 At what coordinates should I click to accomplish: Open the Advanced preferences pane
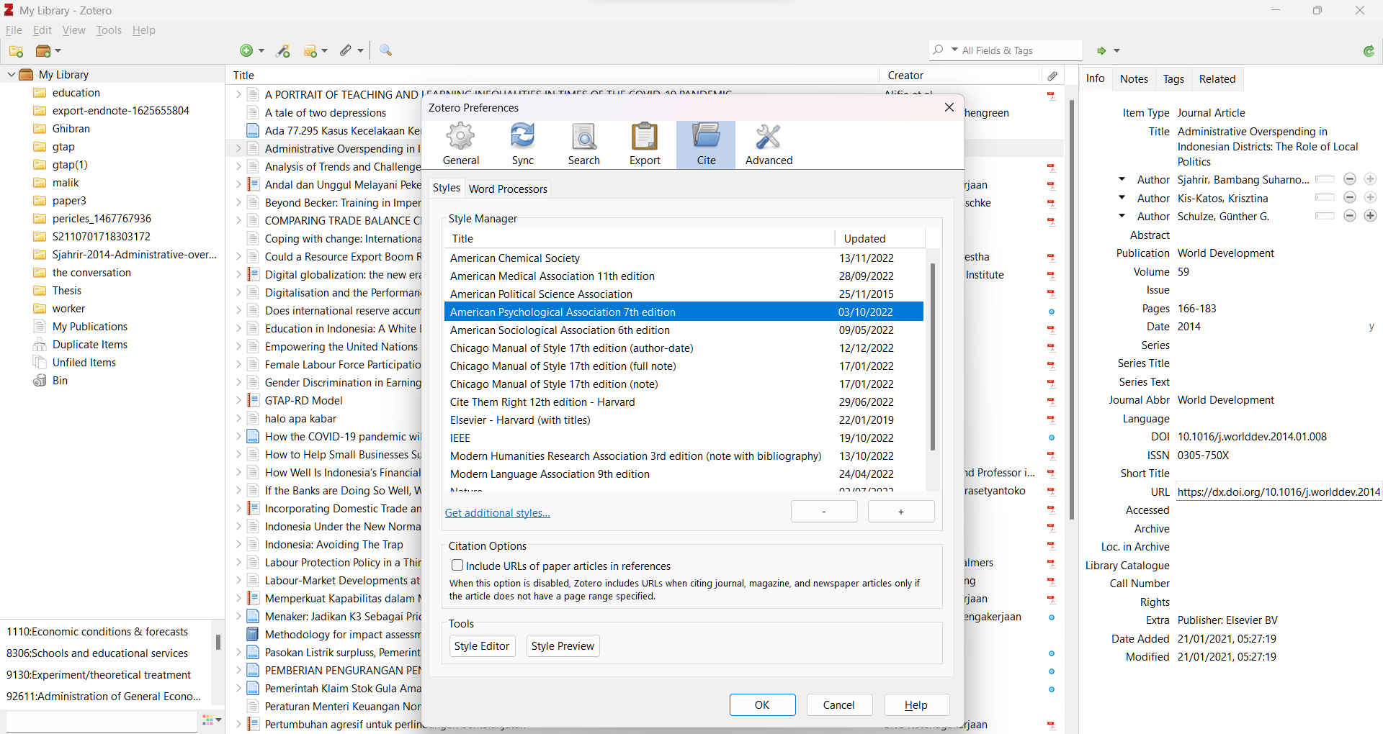pyautogui.click(x=769, y=145)
